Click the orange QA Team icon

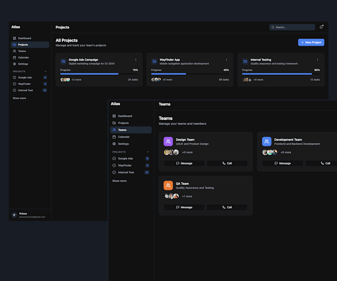coord(168,185)
